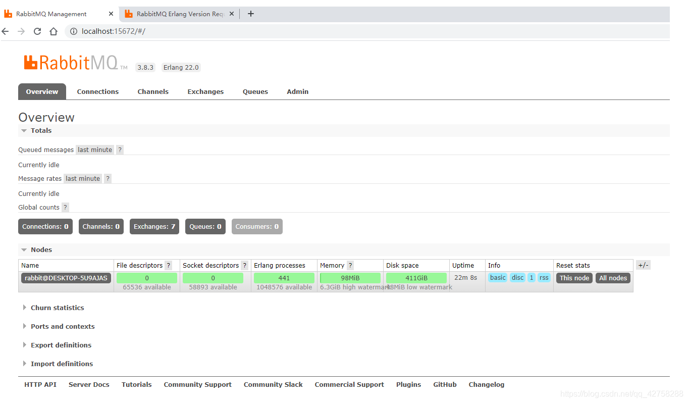Image resolution: width=688 pixels, height=403 pixels.
Task: Toggle node columns with +/- button
Action: coord(643,265)
